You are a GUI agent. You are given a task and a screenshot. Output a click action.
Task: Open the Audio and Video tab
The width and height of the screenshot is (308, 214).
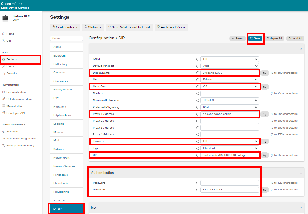click(x=171, y=27)
